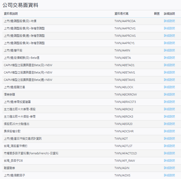Open 詳細說明 for TWN/ABETA Beta值 row

click(169, 58)
